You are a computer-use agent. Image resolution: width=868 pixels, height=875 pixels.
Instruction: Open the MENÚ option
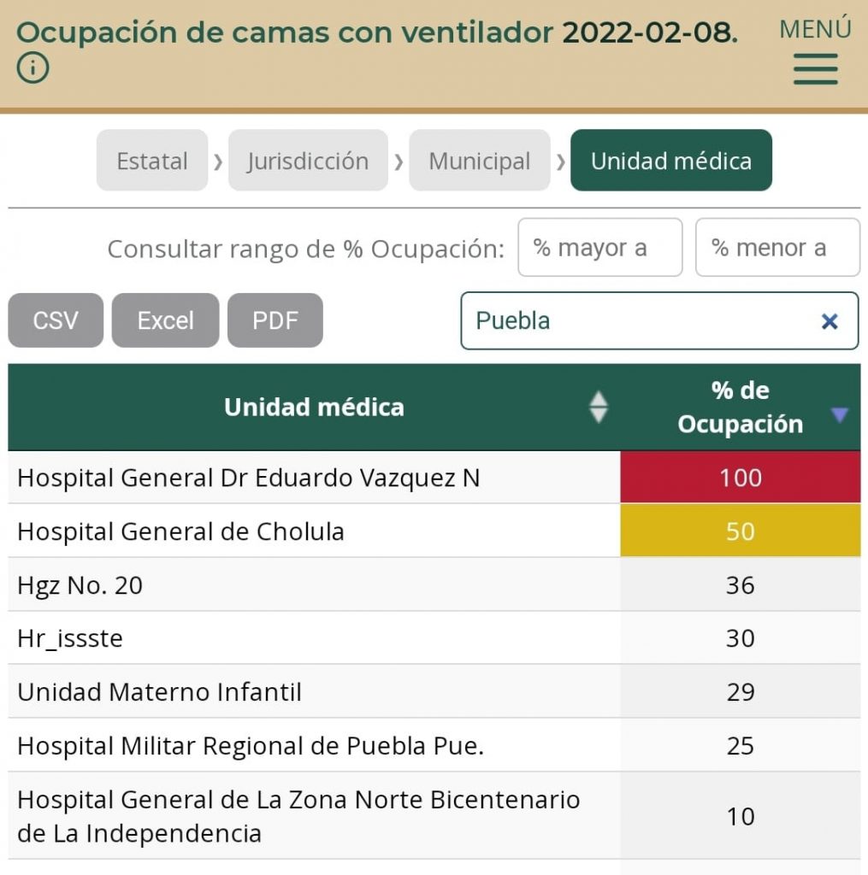click(x=815, y=30)
